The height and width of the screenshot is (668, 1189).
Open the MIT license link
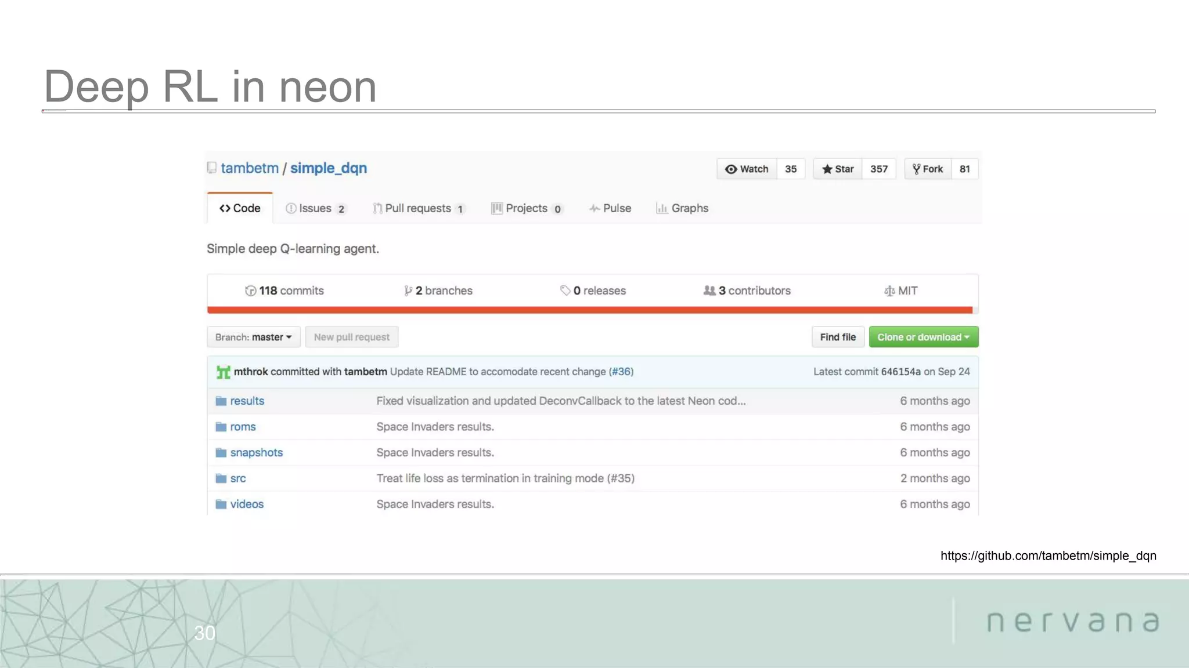(x=900, y=291)
